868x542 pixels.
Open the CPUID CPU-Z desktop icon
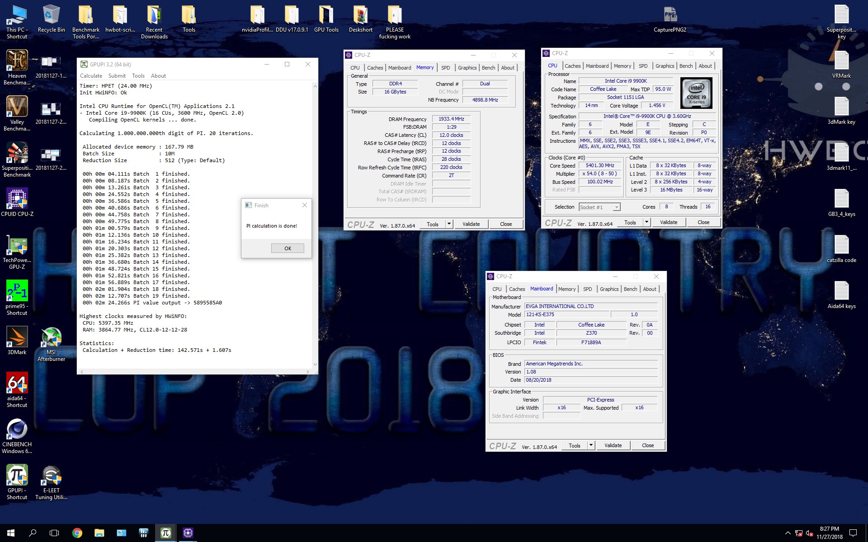point(17,202)
